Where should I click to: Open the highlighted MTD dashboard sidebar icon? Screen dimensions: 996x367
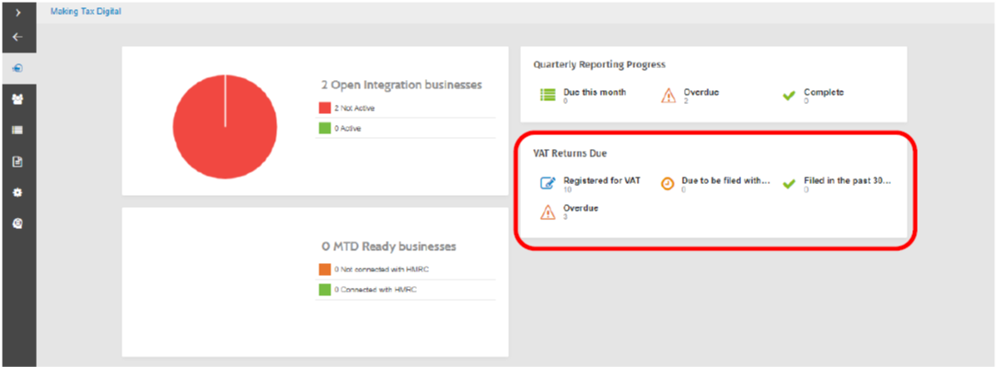tap(17, 69)
